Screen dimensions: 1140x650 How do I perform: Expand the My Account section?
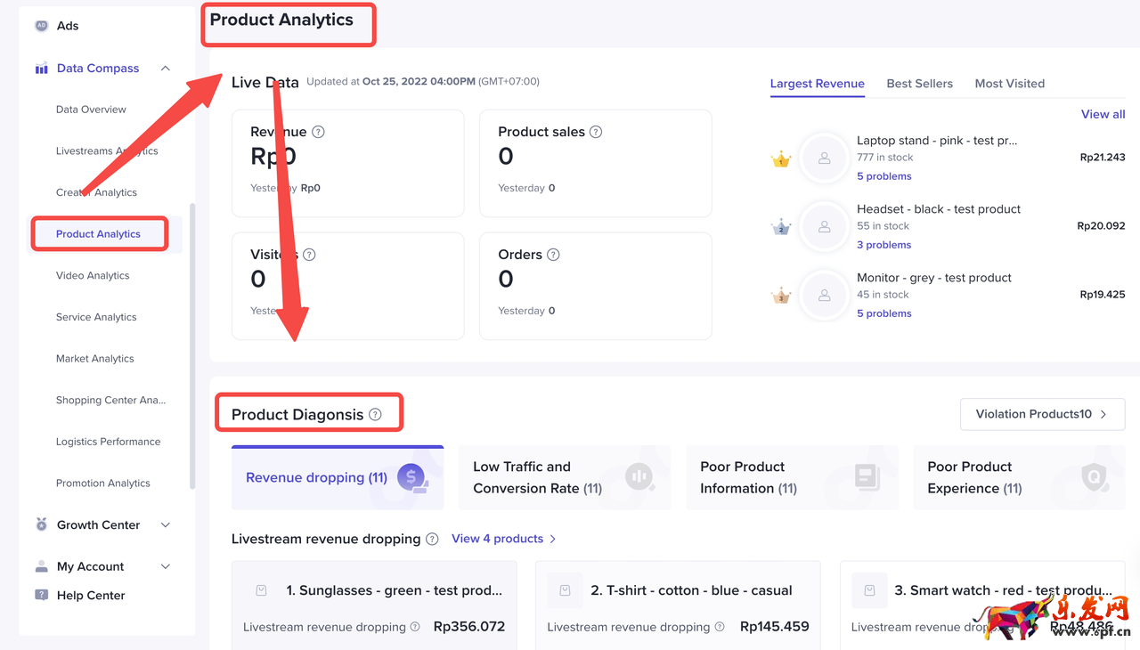click(166, 566)
